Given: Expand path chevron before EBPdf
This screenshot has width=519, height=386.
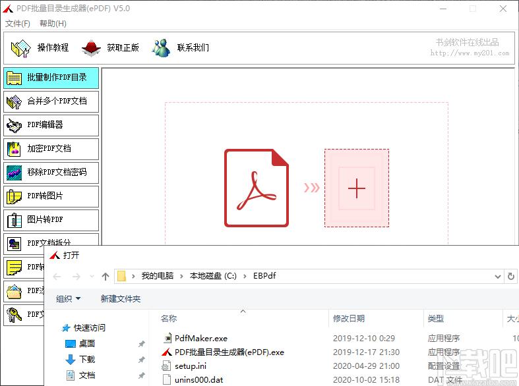Looking at the screenshot, I should click(x=245, y=276).
